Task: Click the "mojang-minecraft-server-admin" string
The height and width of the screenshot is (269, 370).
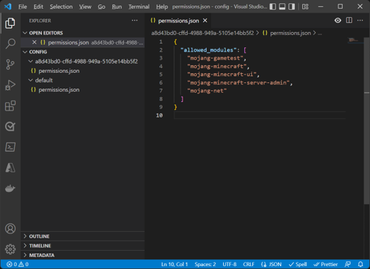Action: pos(238,82)
